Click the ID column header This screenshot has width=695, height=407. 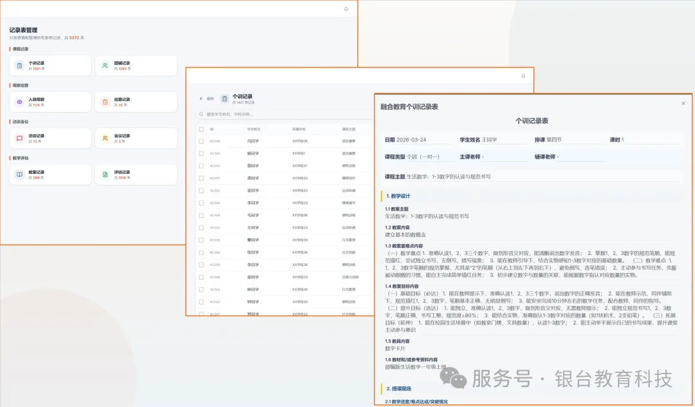click(x=212, y=129)
